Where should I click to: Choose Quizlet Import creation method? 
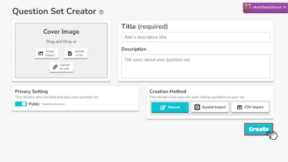point(210,107)
